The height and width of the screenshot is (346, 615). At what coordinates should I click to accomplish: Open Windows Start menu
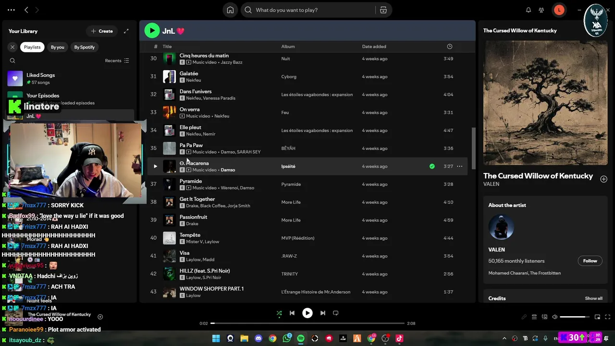[216, 338]
